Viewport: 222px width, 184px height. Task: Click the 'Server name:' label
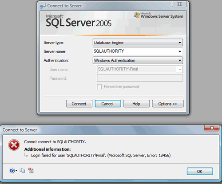point(55,51)
